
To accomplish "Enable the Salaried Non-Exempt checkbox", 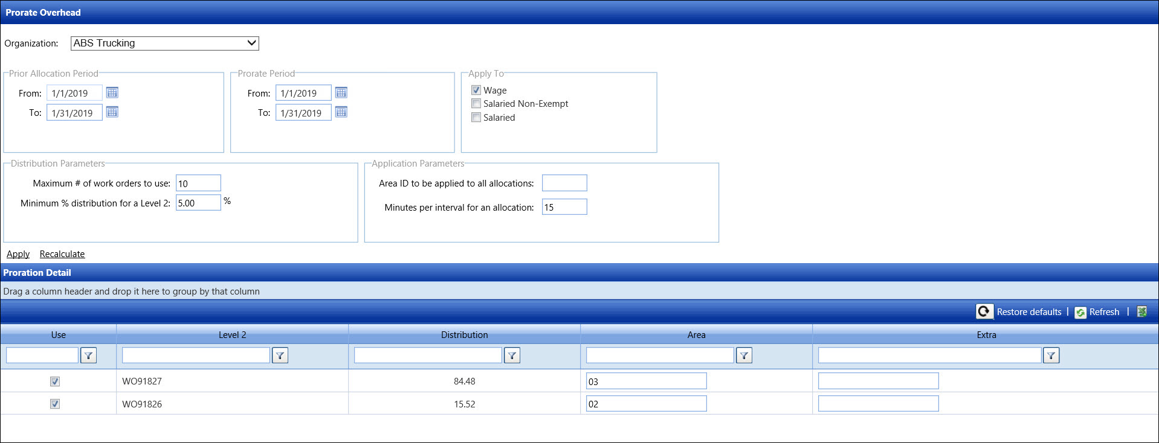I will 476,104.
